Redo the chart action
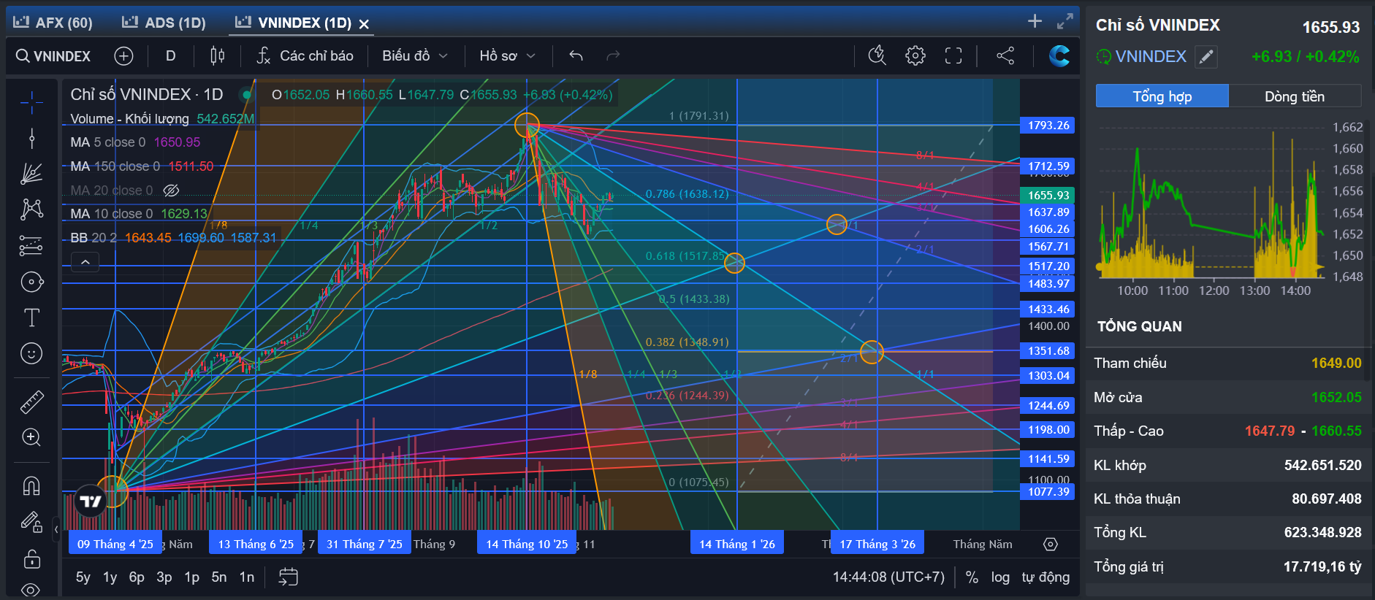This screenshot has height=600, width=1375. click(613, 56)
